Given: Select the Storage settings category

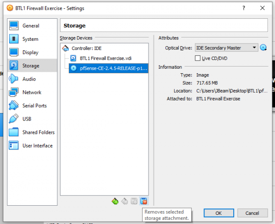Looking at the screenshot, I should (32, 66).
